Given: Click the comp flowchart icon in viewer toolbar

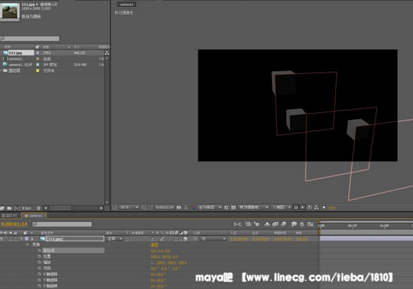Looking at the screenshot, I should [317, 207].
